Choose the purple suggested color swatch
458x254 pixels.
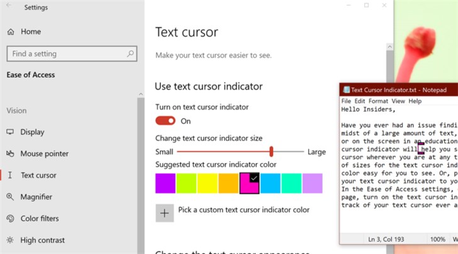tap(165, 183)
